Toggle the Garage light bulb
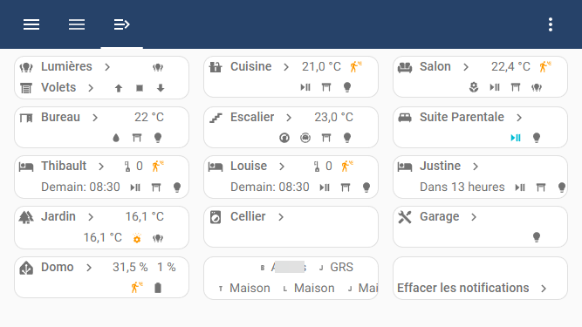The width and height of the screenshot is (582, 327). (x=537, y=237)
